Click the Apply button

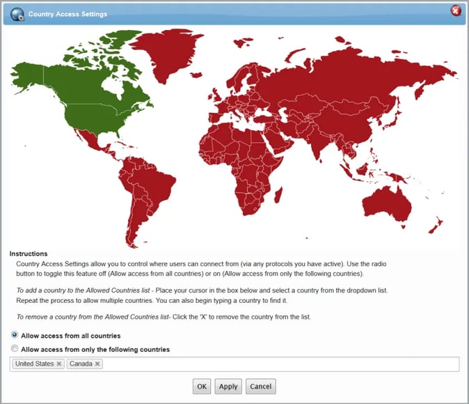tap(228, 386)
